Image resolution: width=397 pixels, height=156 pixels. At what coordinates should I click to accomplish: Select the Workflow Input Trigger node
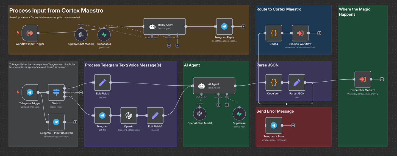30,33
